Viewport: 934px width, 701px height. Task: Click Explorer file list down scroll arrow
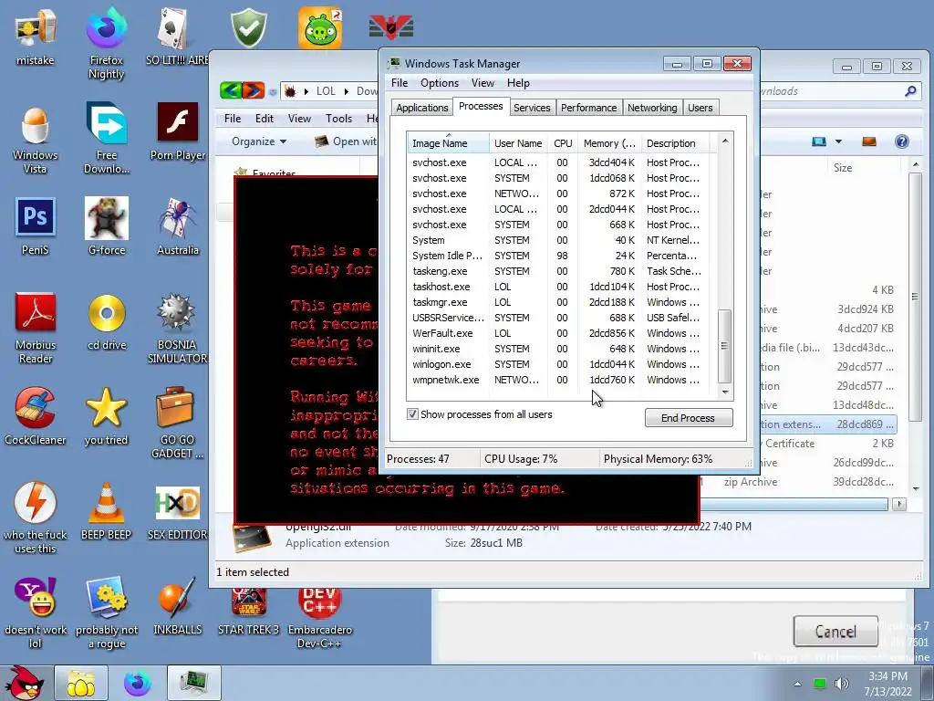(916, 489)
